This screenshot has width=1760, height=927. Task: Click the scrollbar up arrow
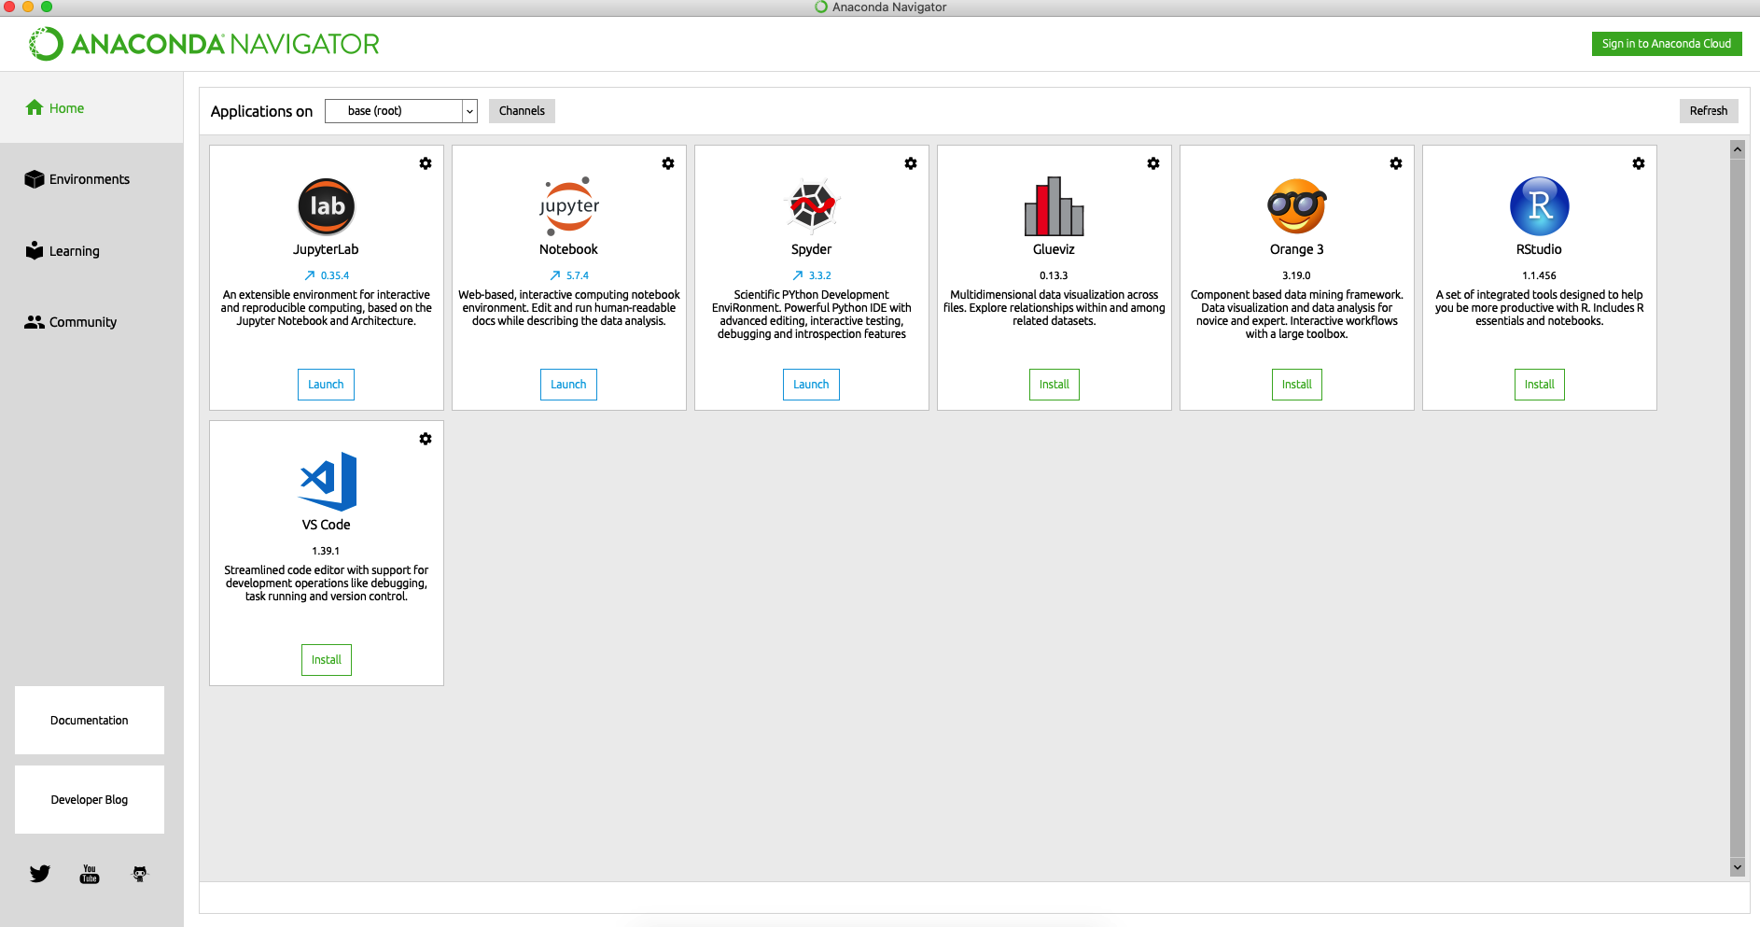pos(1738,149)
